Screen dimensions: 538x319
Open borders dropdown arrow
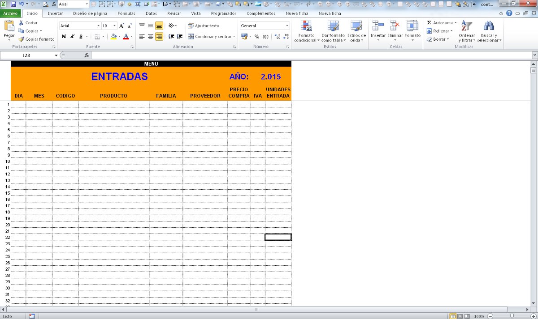pyautogui.click(x=103, y=37)
